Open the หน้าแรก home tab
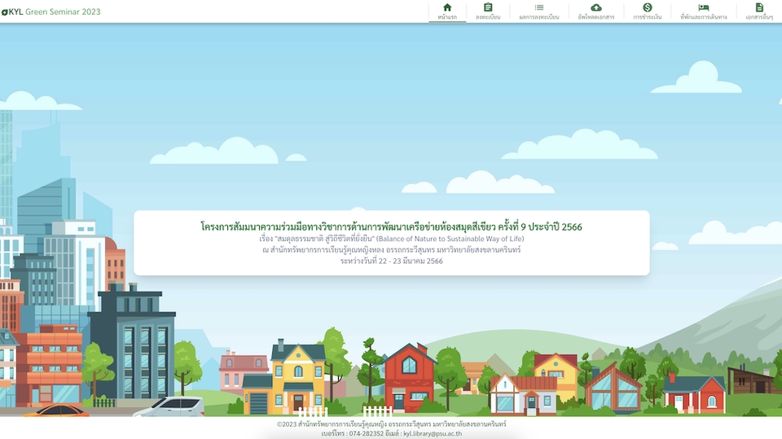Image resolution: width=782 pixels, height=439 pixels. 447,11
